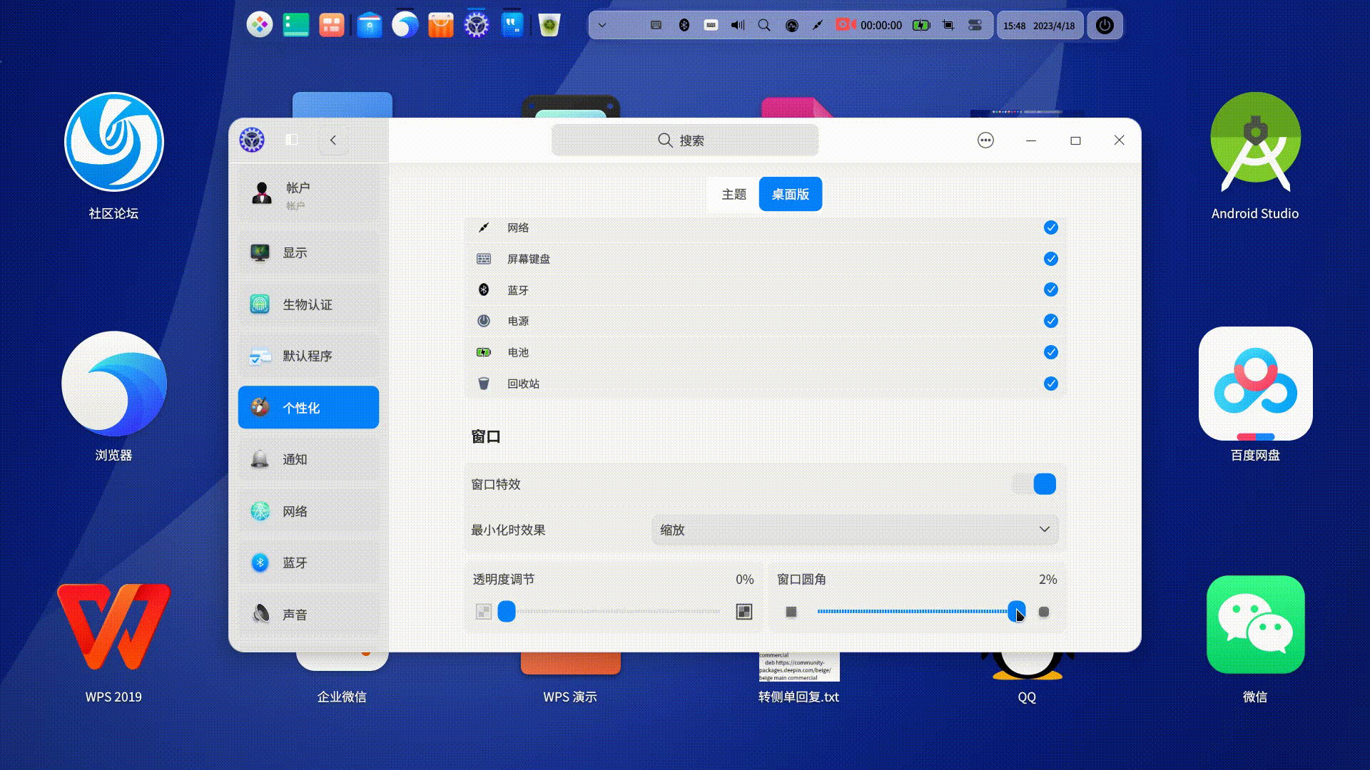
Task: Disable the 窗口特效 switch
Action: click(x=1033, y=483)
